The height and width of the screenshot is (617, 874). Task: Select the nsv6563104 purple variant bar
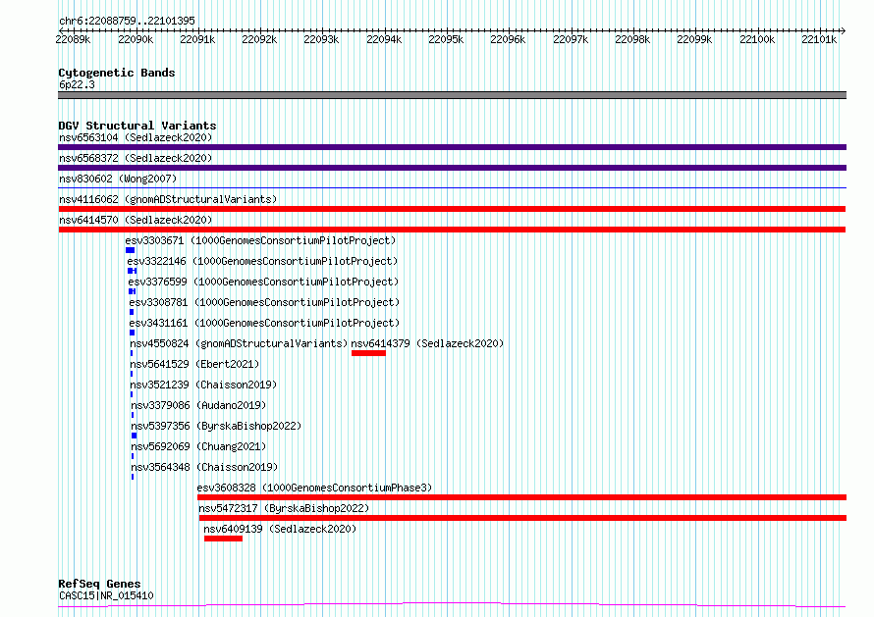click(x=452, y=147)
